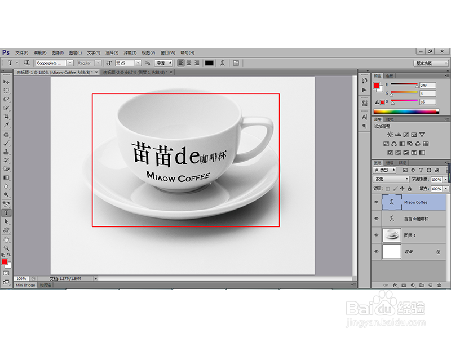Screen dimensions: 451x338
Task: Click the Create New Layer icon
Action: (431, 285)
